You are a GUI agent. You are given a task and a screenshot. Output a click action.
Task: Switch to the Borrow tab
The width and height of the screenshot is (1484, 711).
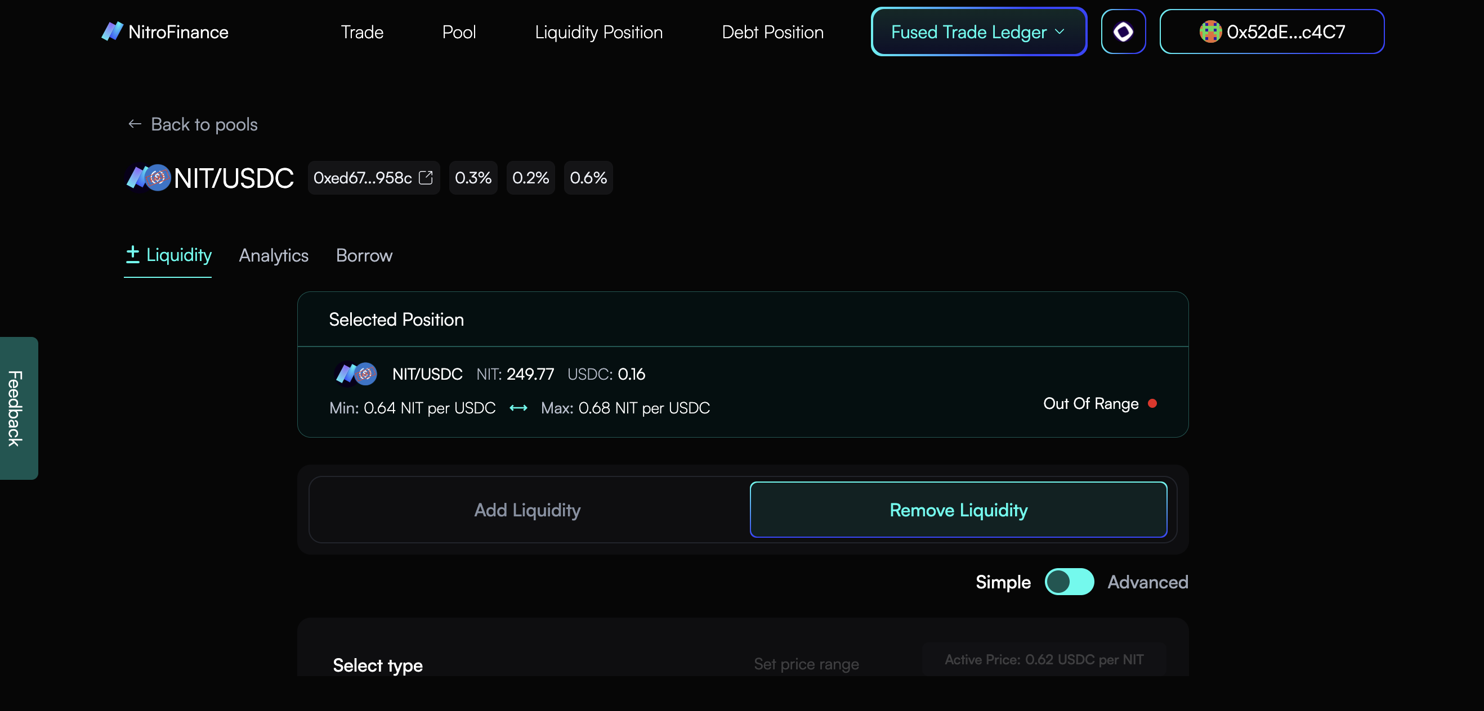364,255
